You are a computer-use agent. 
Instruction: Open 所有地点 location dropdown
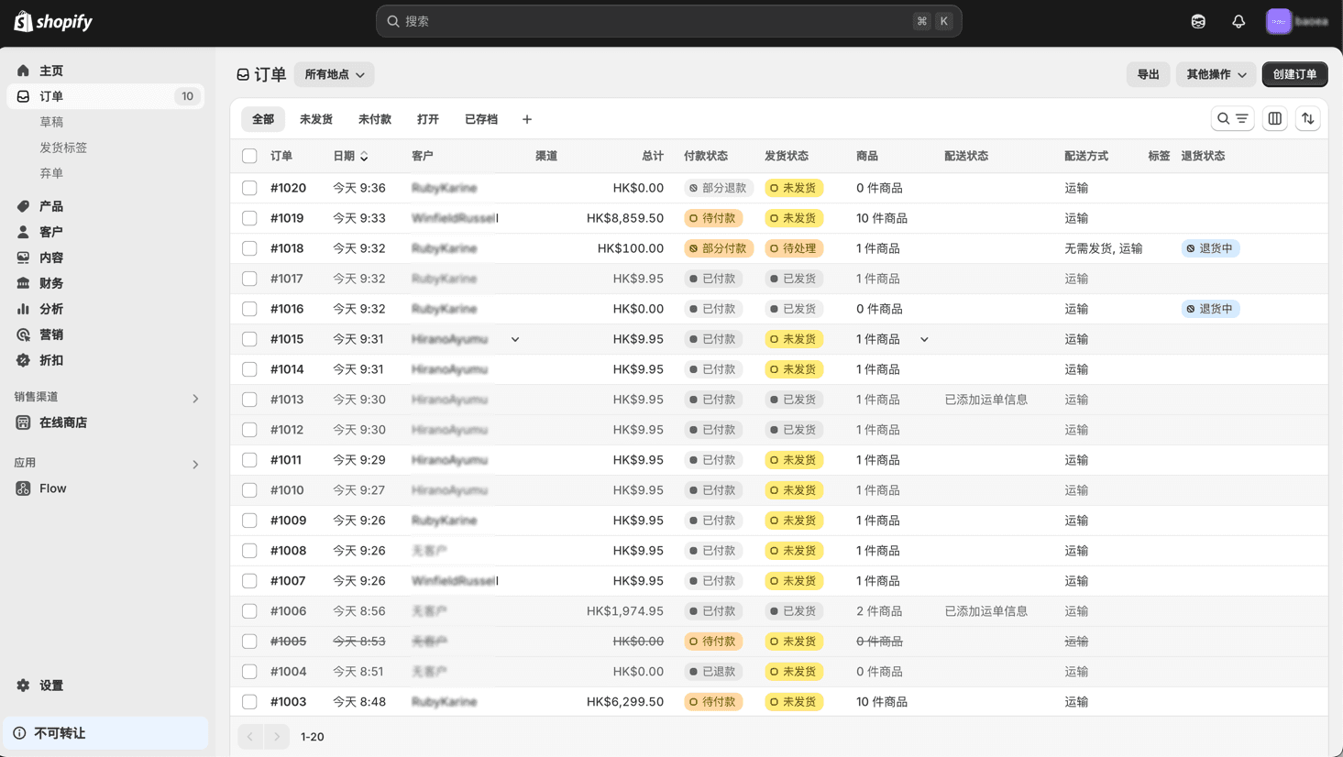click(334, 74)
